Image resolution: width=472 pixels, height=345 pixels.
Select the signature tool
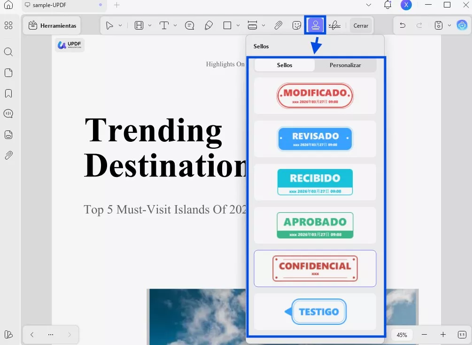pos(334,25)
